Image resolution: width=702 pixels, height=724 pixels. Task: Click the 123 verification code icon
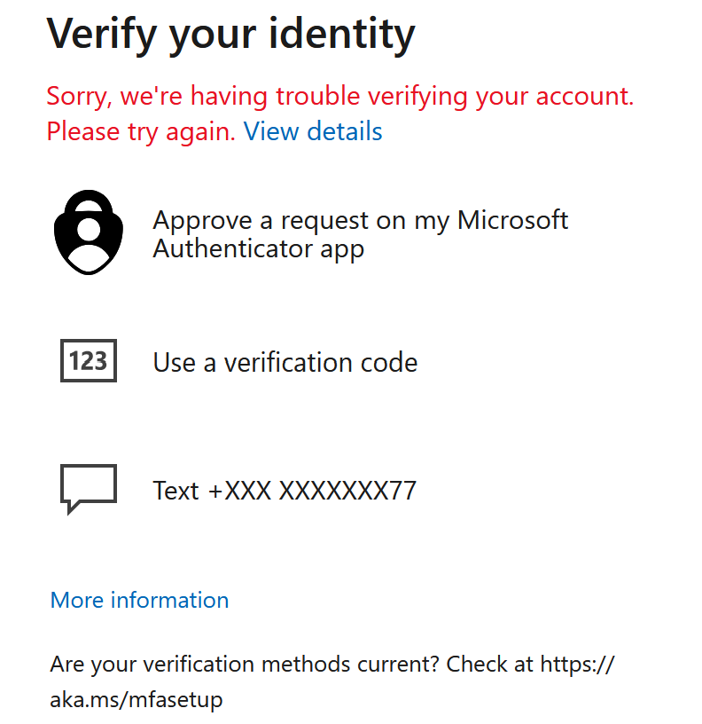(89, 361)
